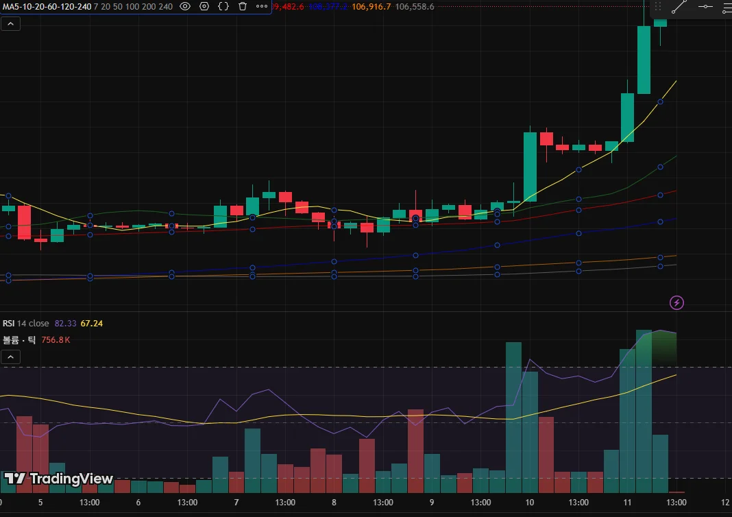Image resolution: width=732 pixels, height=517 pixels.
Task: Open settings for the MA indicator
Action: pos(204,7)
